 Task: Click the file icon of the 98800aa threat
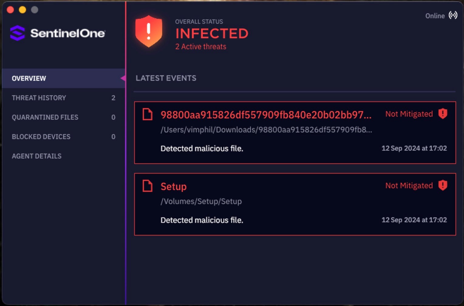[148, 114]
